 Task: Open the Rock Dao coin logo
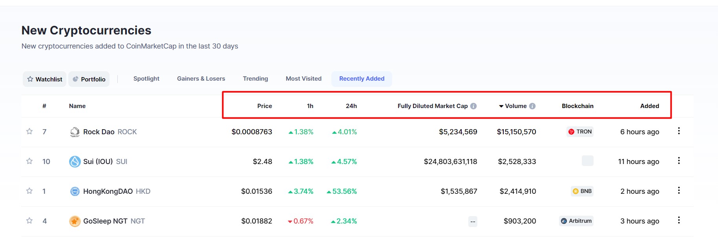[x=75, y=132]
